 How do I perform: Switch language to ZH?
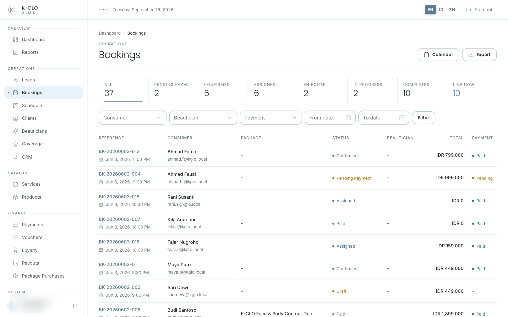coord(452,10)
